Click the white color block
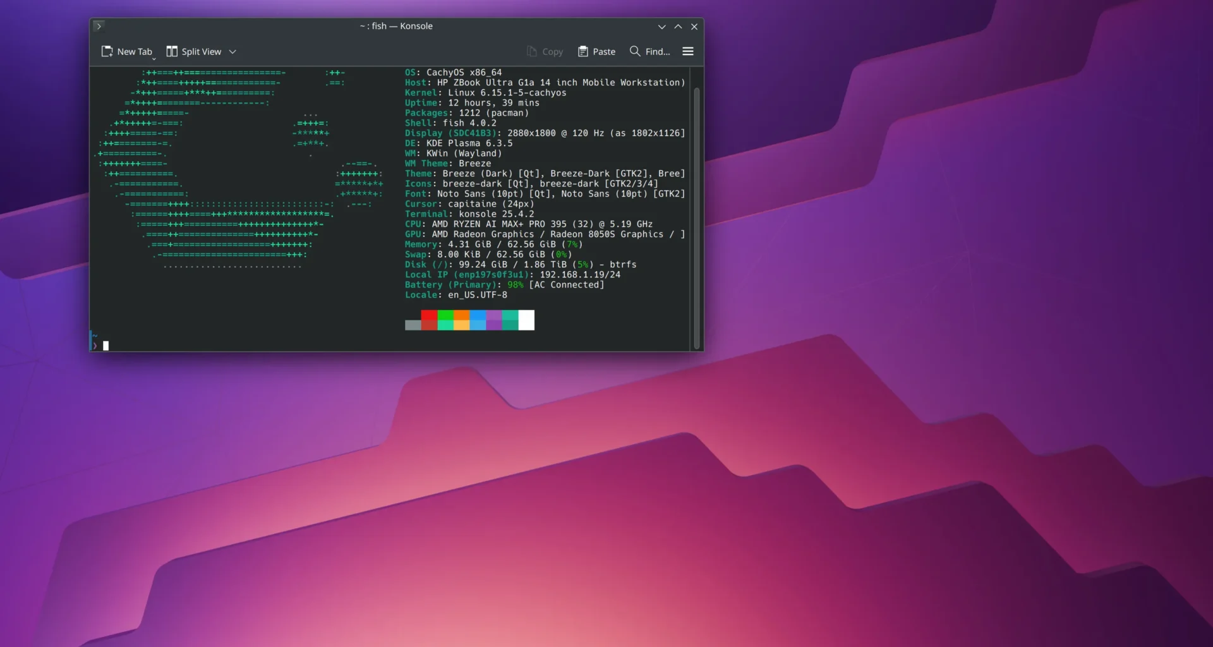 (526, 320)
